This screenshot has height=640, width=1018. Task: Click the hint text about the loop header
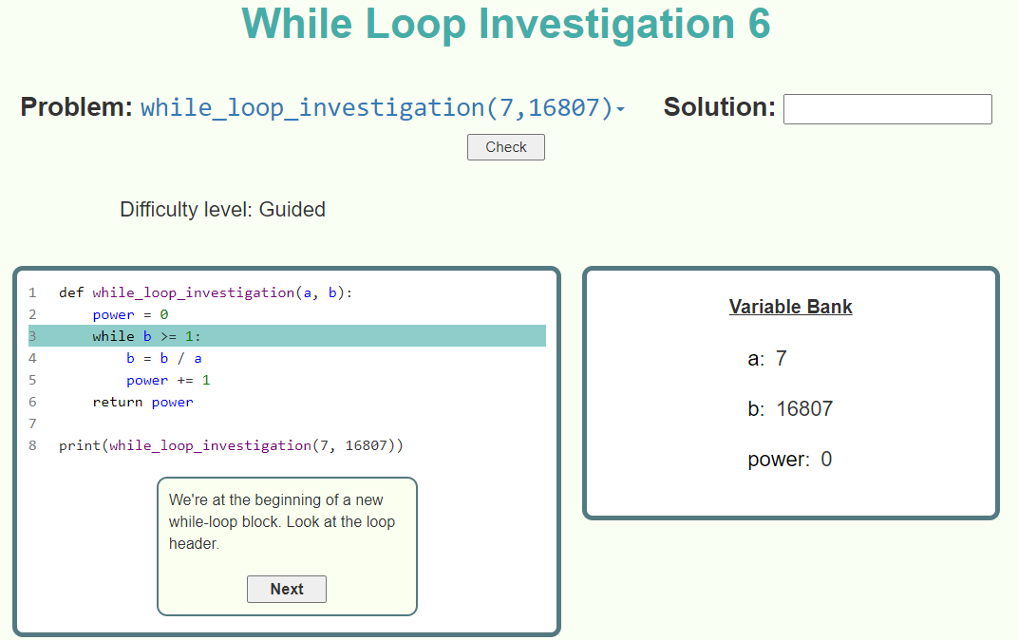(x=282, y=521)
